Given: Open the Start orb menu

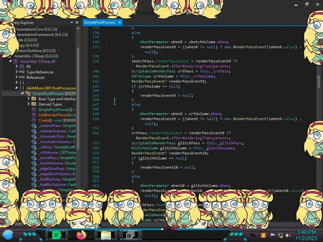Looking at the screenshot, I should pos(8,235).
